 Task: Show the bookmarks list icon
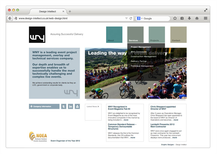(x=182, y=18)
